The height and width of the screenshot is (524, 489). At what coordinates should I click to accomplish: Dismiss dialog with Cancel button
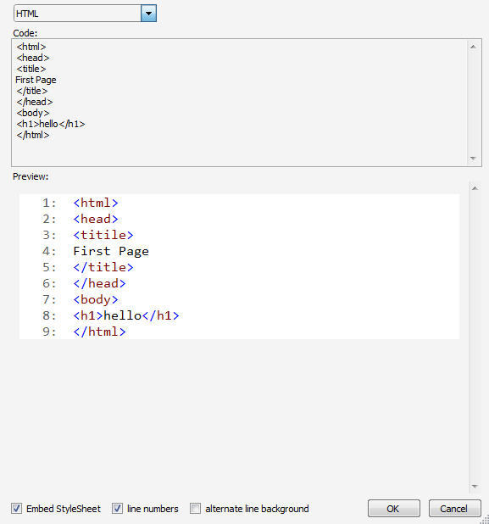(454, 508)
